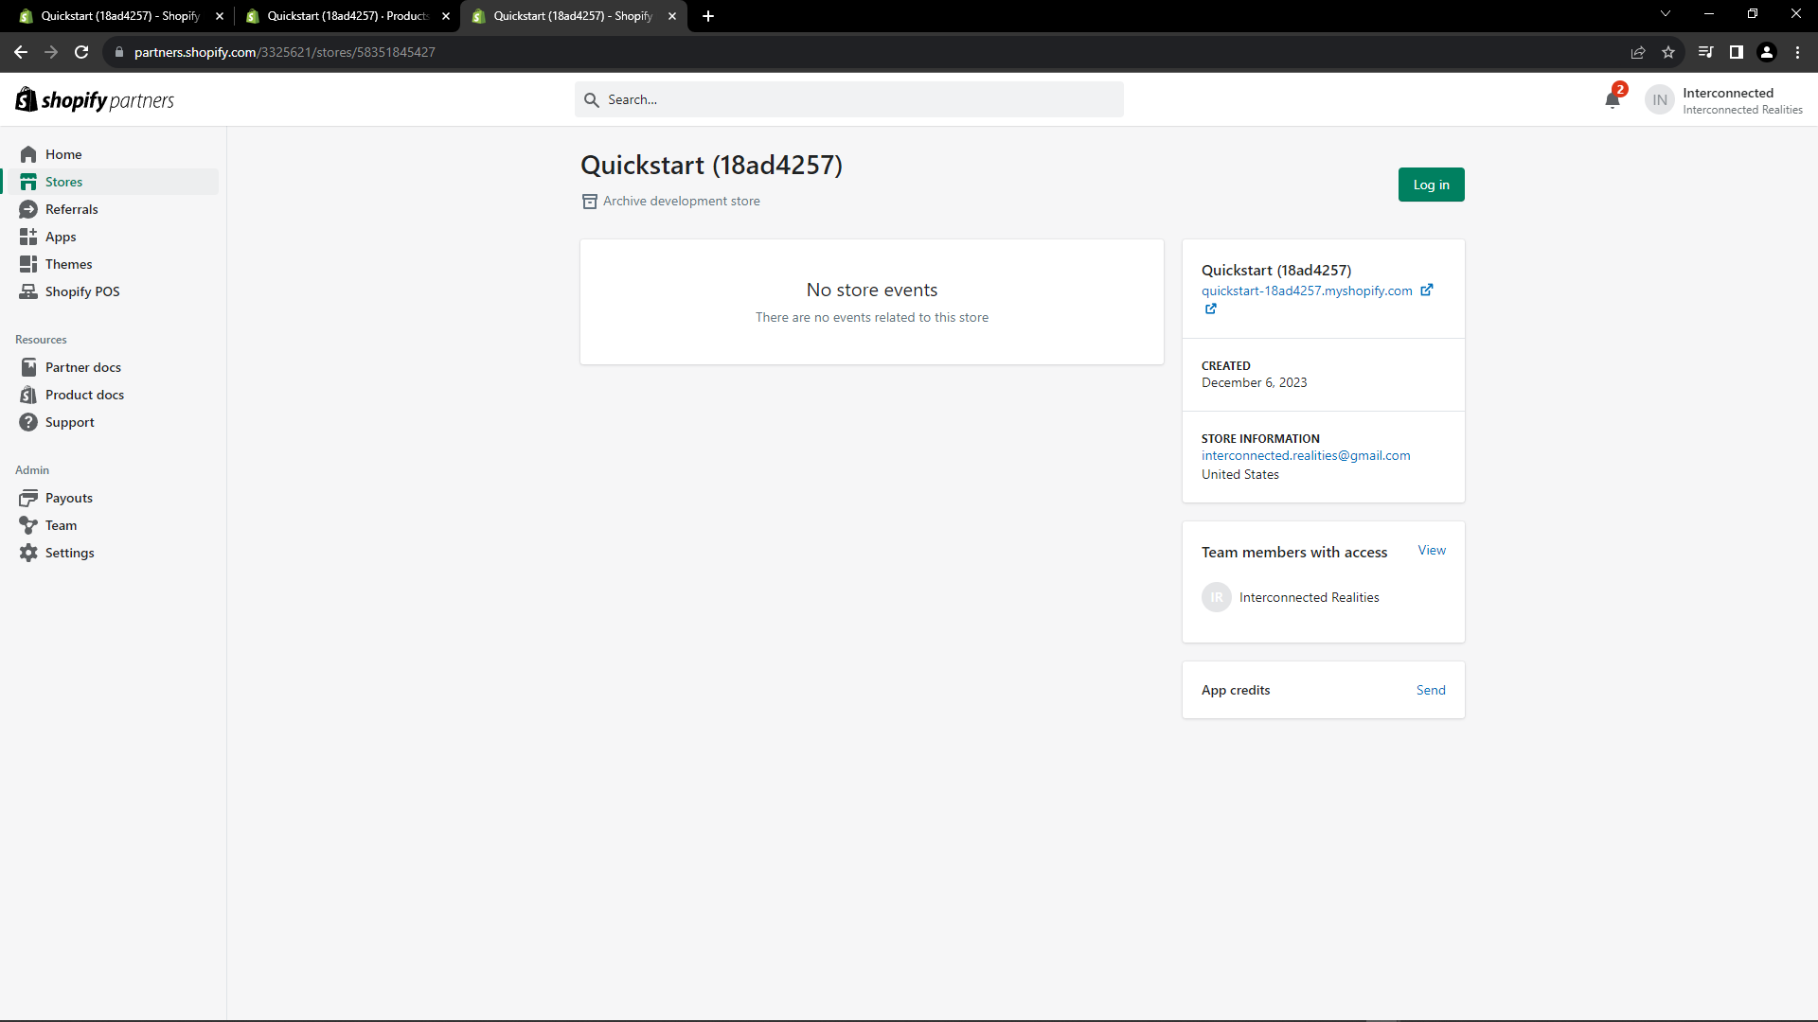The height and width of the screenshot is (1022, 1818).
Task: Click the Payouts icon under Admin
Action: tap(28, 498)
